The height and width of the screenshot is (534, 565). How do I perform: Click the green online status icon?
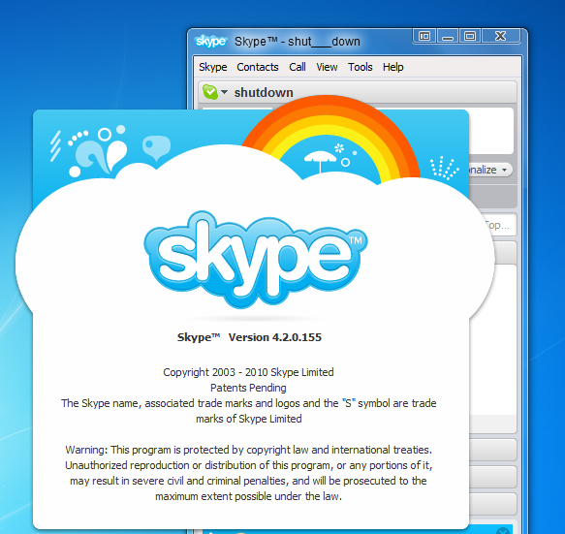(210, 92)
